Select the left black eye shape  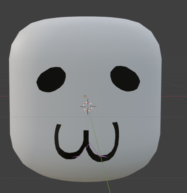[x=51, y=80]
